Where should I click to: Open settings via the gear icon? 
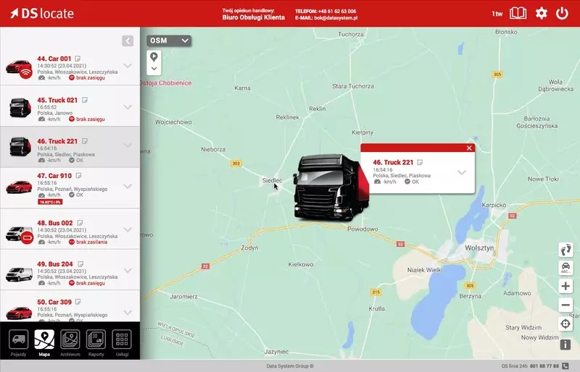(541, 14)
